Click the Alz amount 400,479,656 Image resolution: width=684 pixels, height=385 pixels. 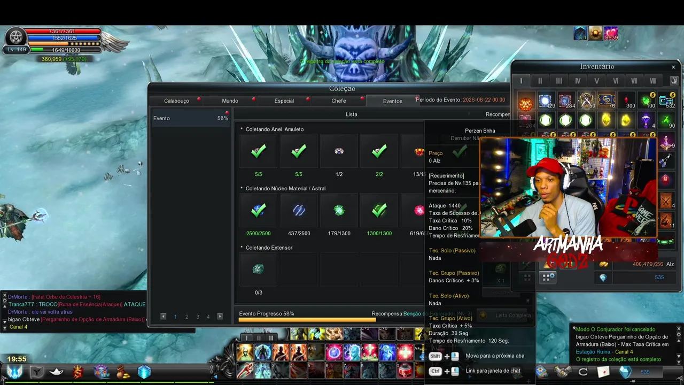648,264
